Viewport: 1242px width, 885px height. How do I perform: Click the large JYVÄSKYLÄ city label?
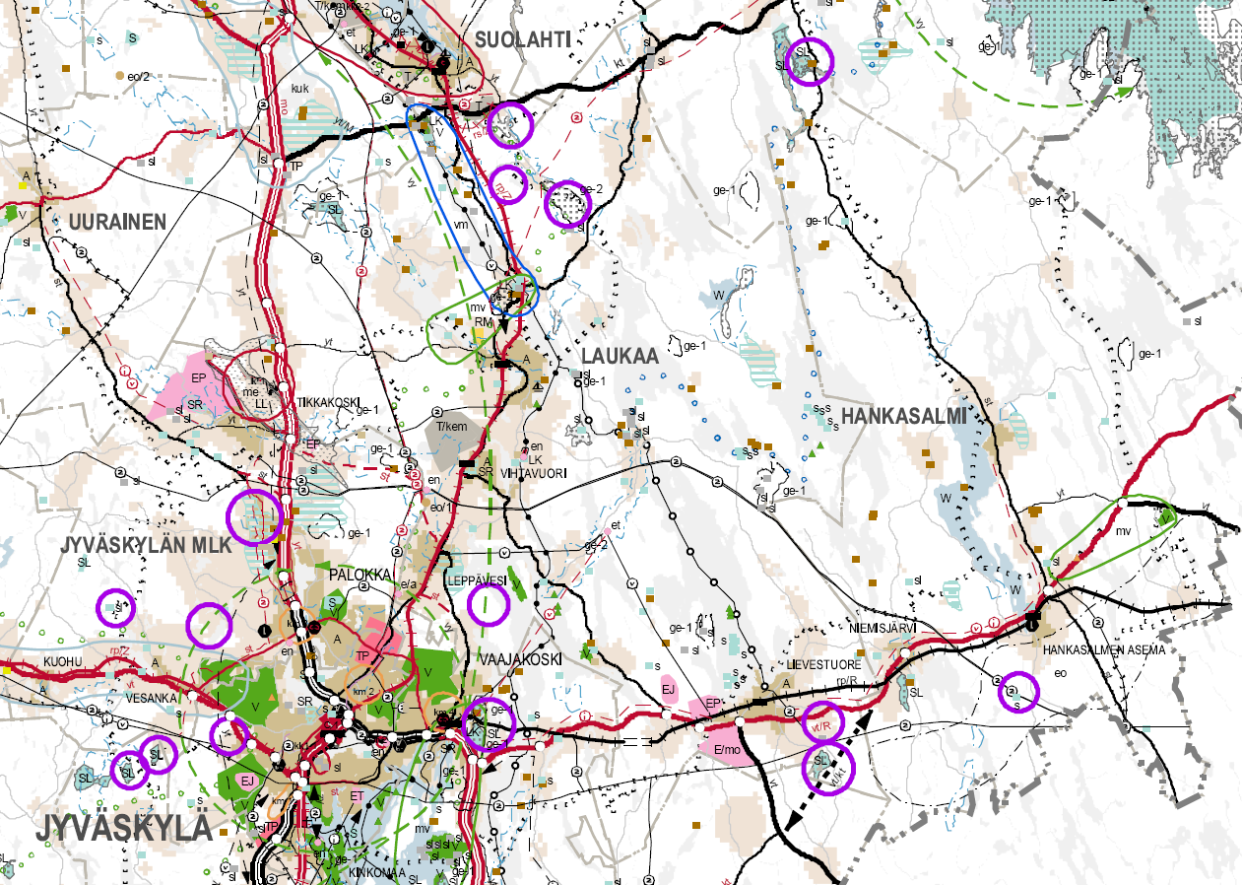coord(124,828)
